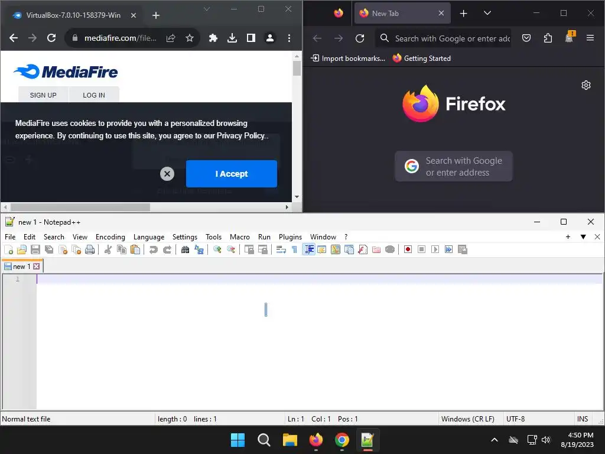
Task: Open the Plugins menu in Notepad++
Action: coord(290,236)
